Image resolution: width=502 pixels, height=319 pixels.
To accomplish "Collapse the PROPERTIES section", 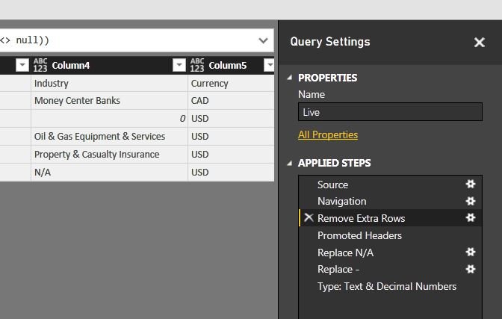I will click(290, 78).
